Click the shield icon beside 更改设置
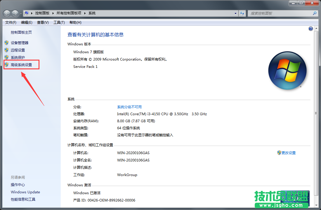The width and height of the screenshot is (321, 210). 280,152
